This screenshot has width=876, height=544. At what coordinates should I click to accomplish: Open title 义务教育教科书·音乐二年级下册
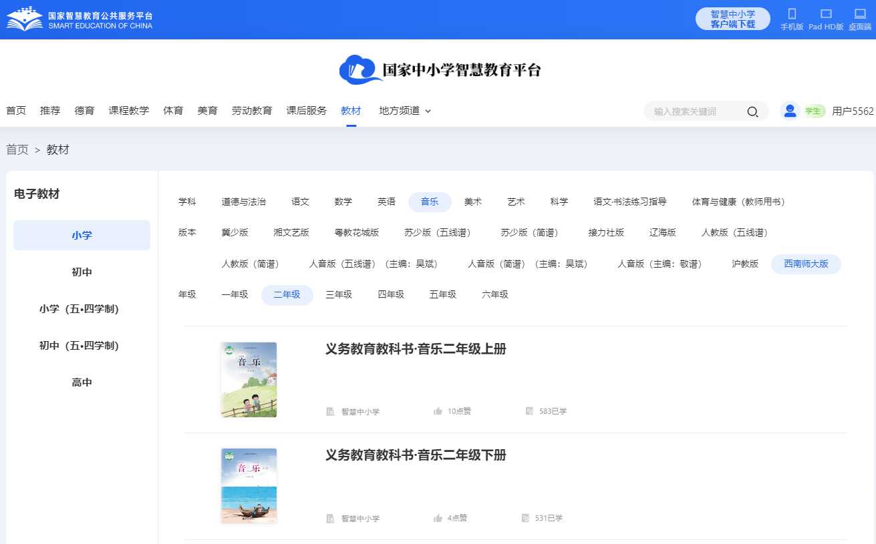(416, 455)
